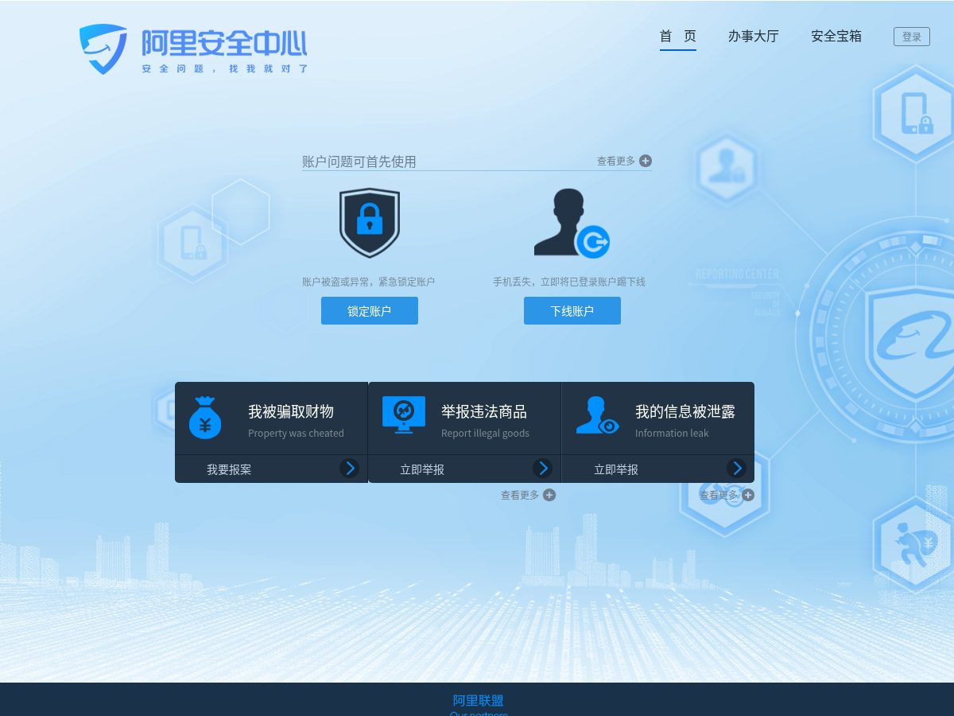Viewport: 954px width, 716px height.
Task: Click the 安全问题，找我就对了 slogan
Action: tap(225, 68)
